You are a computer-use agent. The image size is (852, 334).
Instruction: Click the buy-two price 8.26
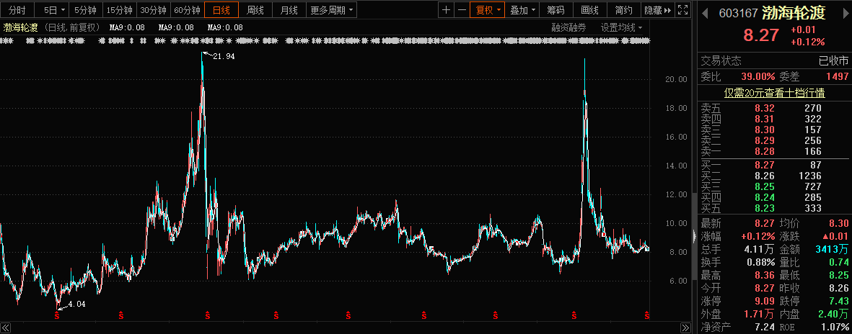(765, 176)
